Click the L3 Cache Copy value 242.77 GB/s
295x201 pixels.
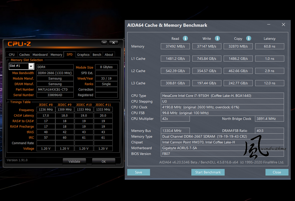coord(238,83)
